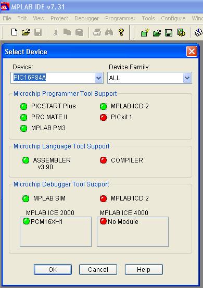Open the Tools menu
Viewport: 203px width, 288px height.
[x=148, y=18]
